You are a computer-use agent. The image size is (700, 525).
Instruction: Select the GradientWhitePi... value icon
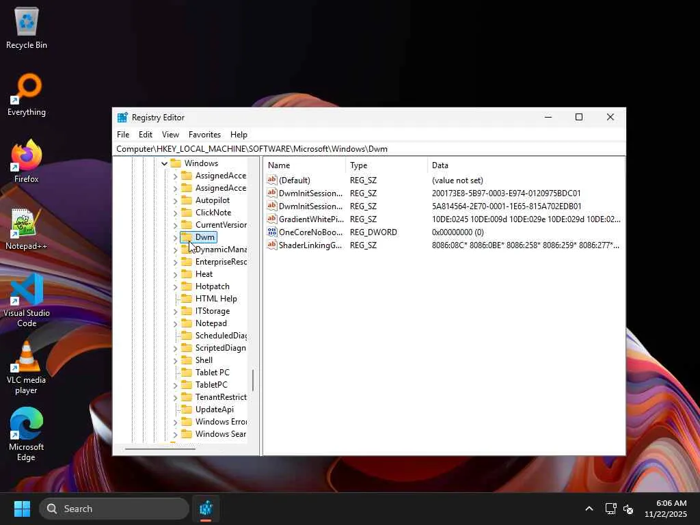pyautogui.click(x=272, y=219)
